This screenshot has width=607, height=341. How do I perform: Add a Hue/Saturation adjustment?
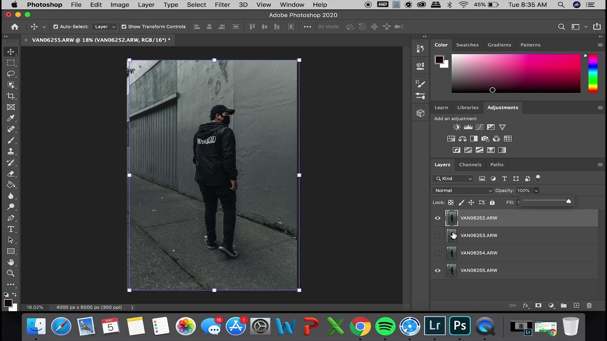[x=451, y=139]
